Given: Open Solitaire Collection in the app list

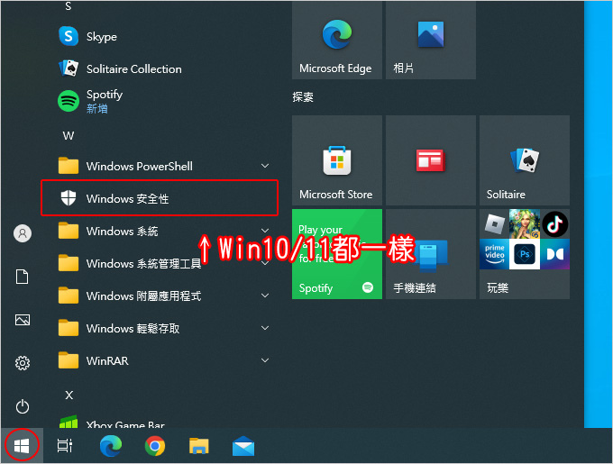Looking at the screenshot, I should coord(133,69).
